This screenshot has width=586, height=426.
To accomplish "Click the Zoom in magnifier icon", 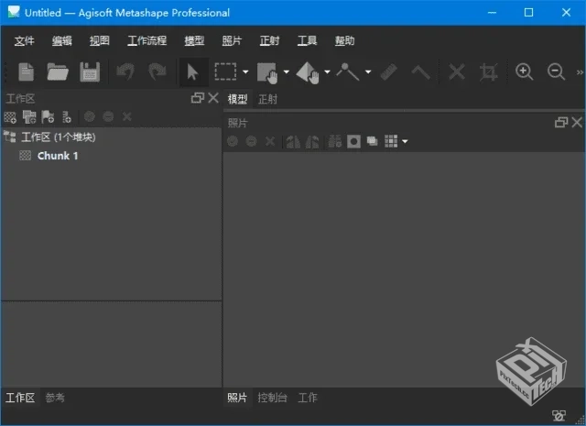I will coord(524,71).
